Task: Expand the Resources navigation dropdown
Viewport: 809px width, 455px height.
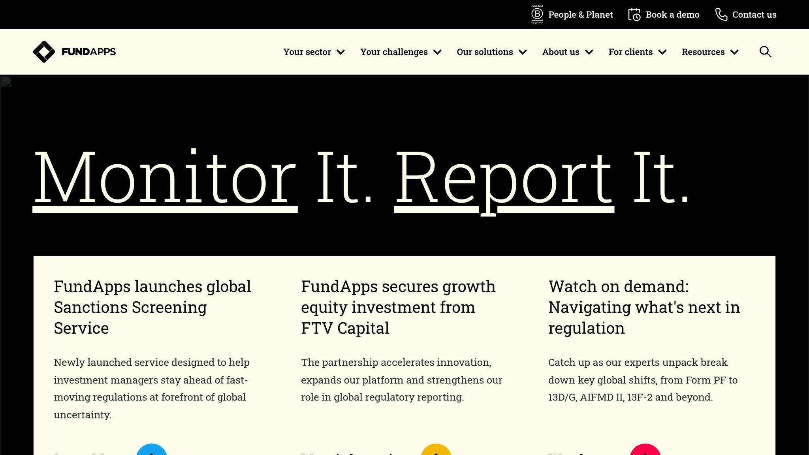Action: click(x=710, y=52)
